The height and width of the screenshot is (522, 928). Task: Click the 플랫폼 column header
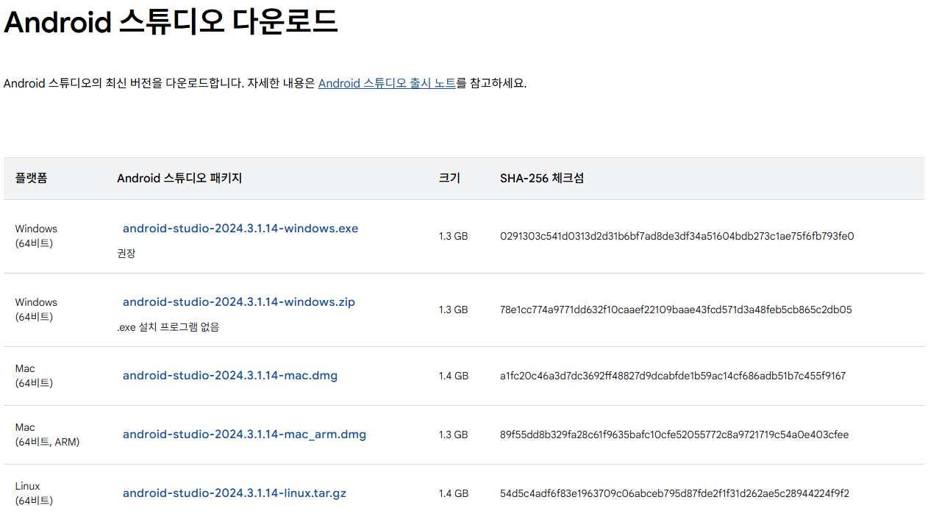pyautogui.click(x=31, y=179)
